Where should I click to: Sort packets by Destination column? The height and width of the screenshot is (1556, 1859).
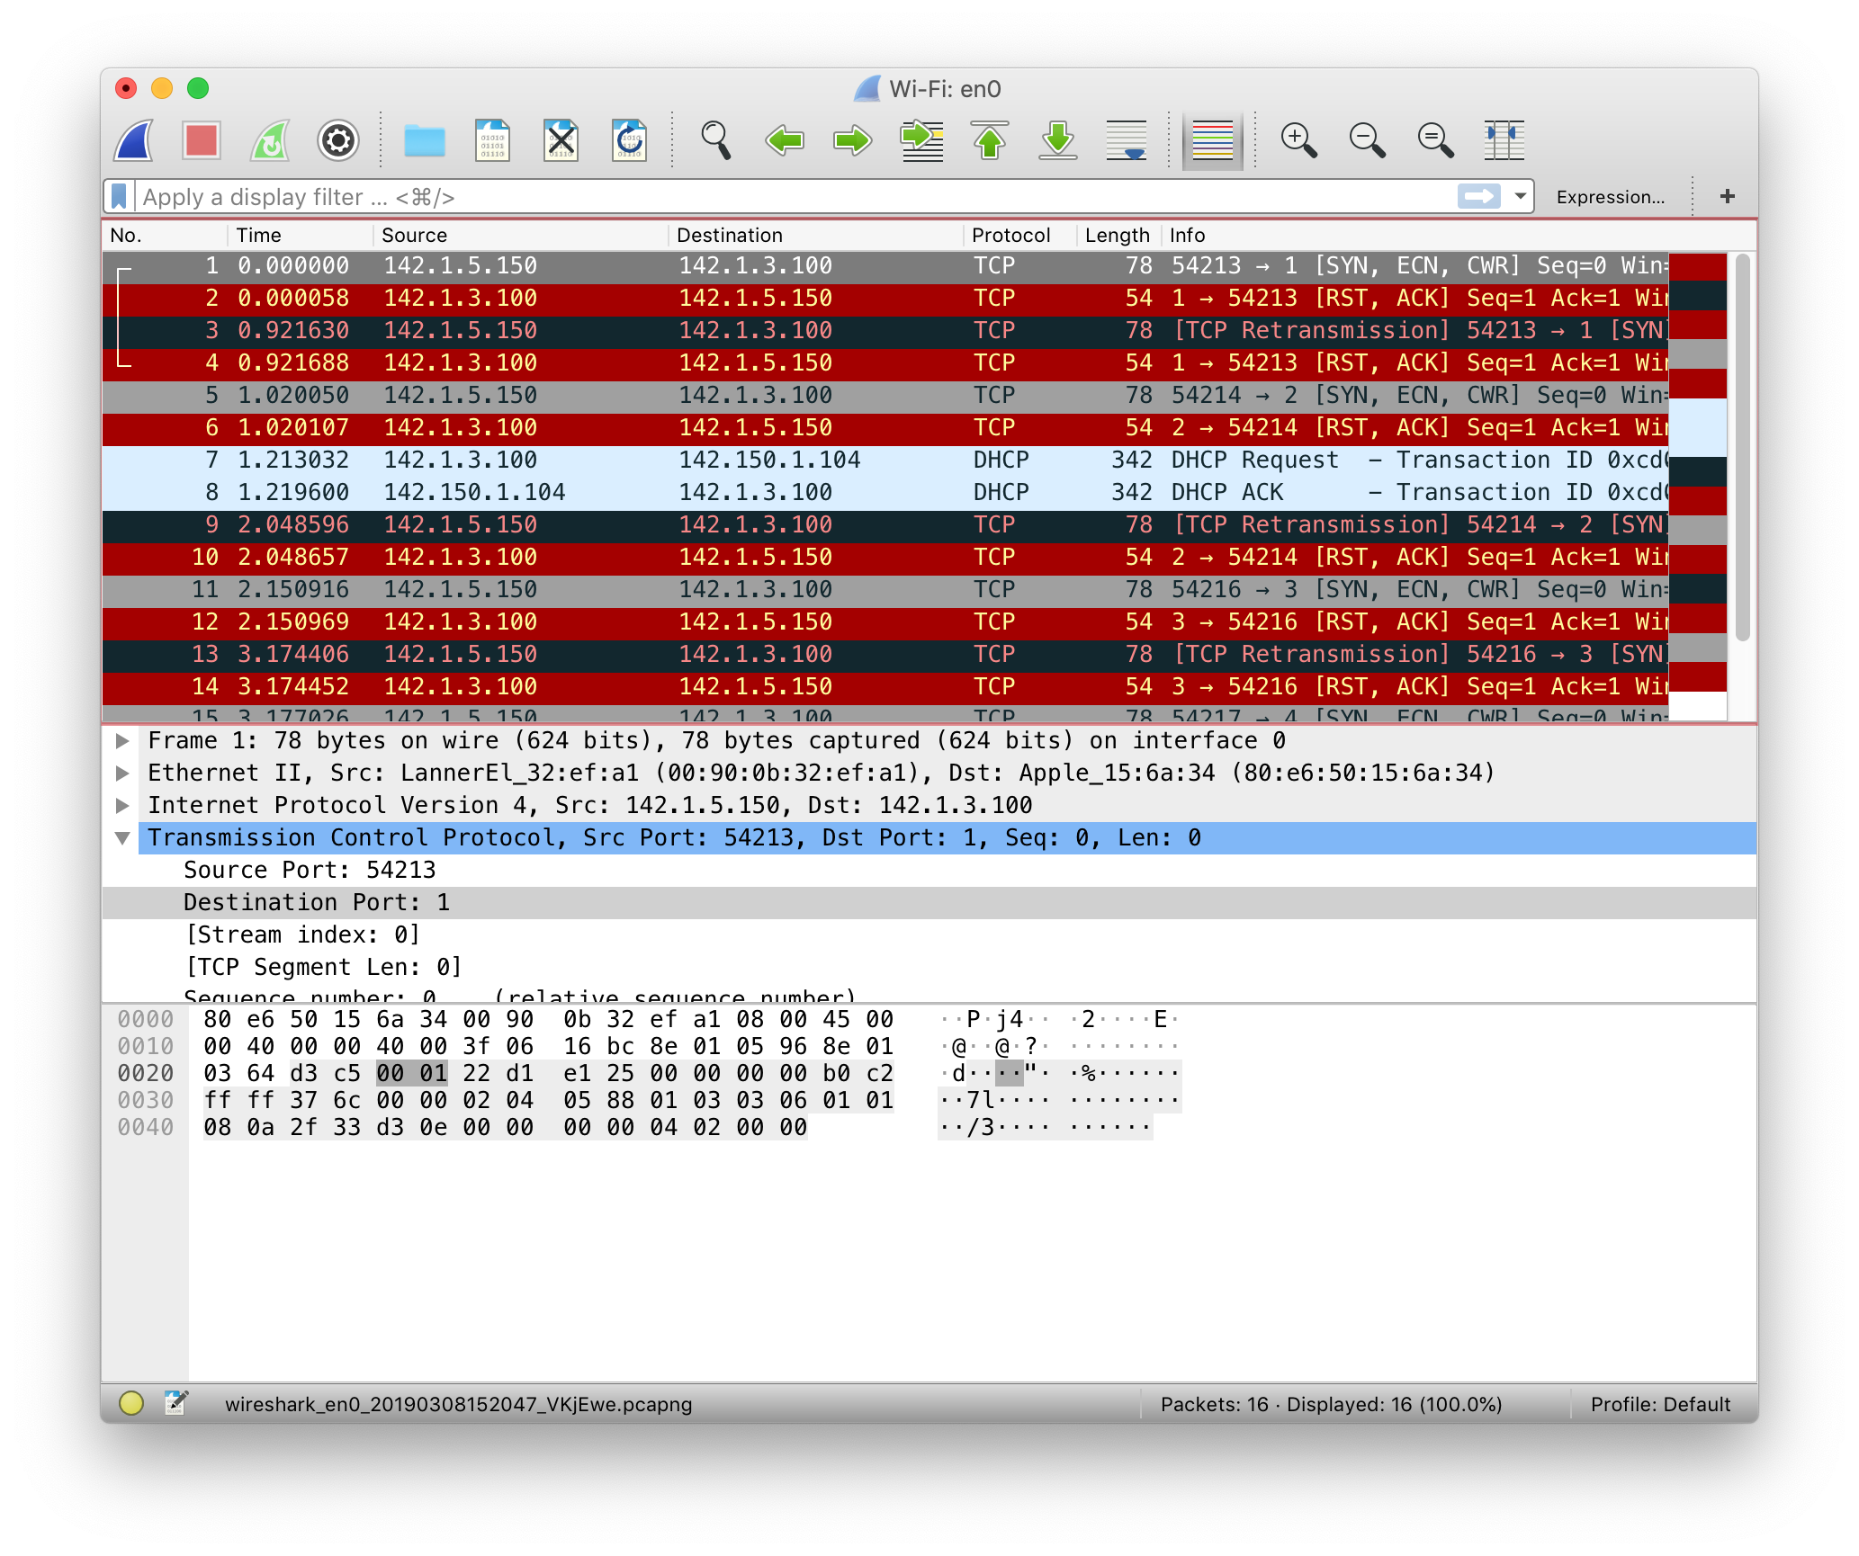[x=816, y=236]
